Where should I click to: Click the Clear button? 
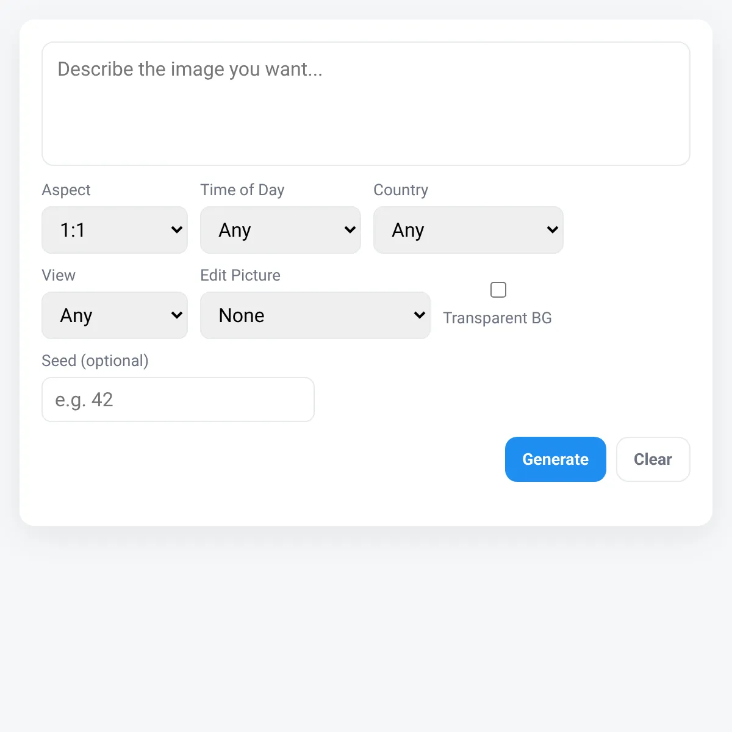coord(653,459)
